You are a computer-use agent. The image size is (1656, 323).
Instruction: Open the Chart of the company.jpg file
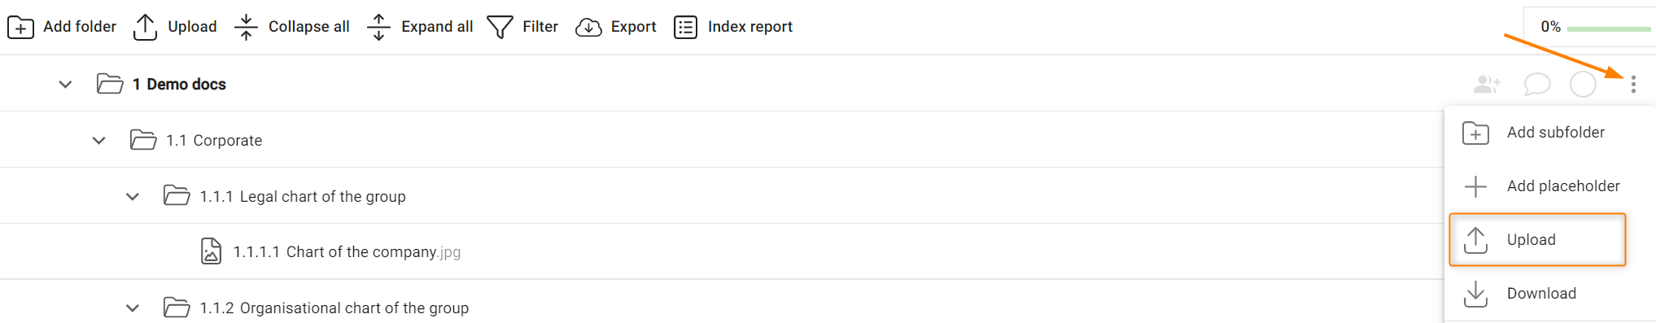point(347,252)
